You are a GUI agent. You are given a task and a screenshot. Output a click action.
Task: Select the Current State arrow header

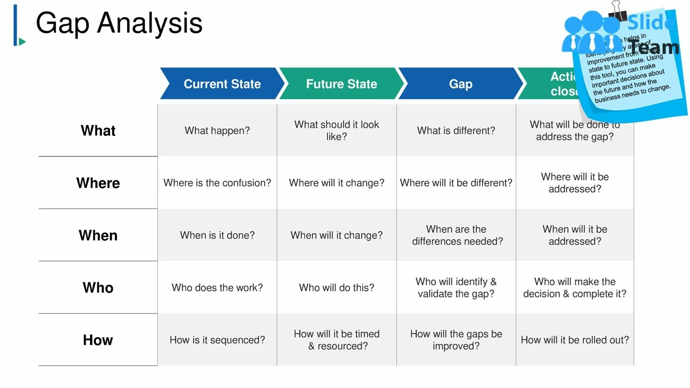coord(222,84)
